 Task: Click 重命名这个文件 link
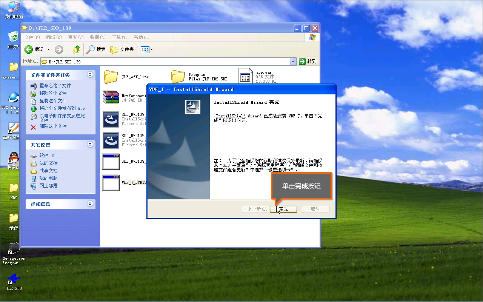pyautogui.click(x=55, y=86)
